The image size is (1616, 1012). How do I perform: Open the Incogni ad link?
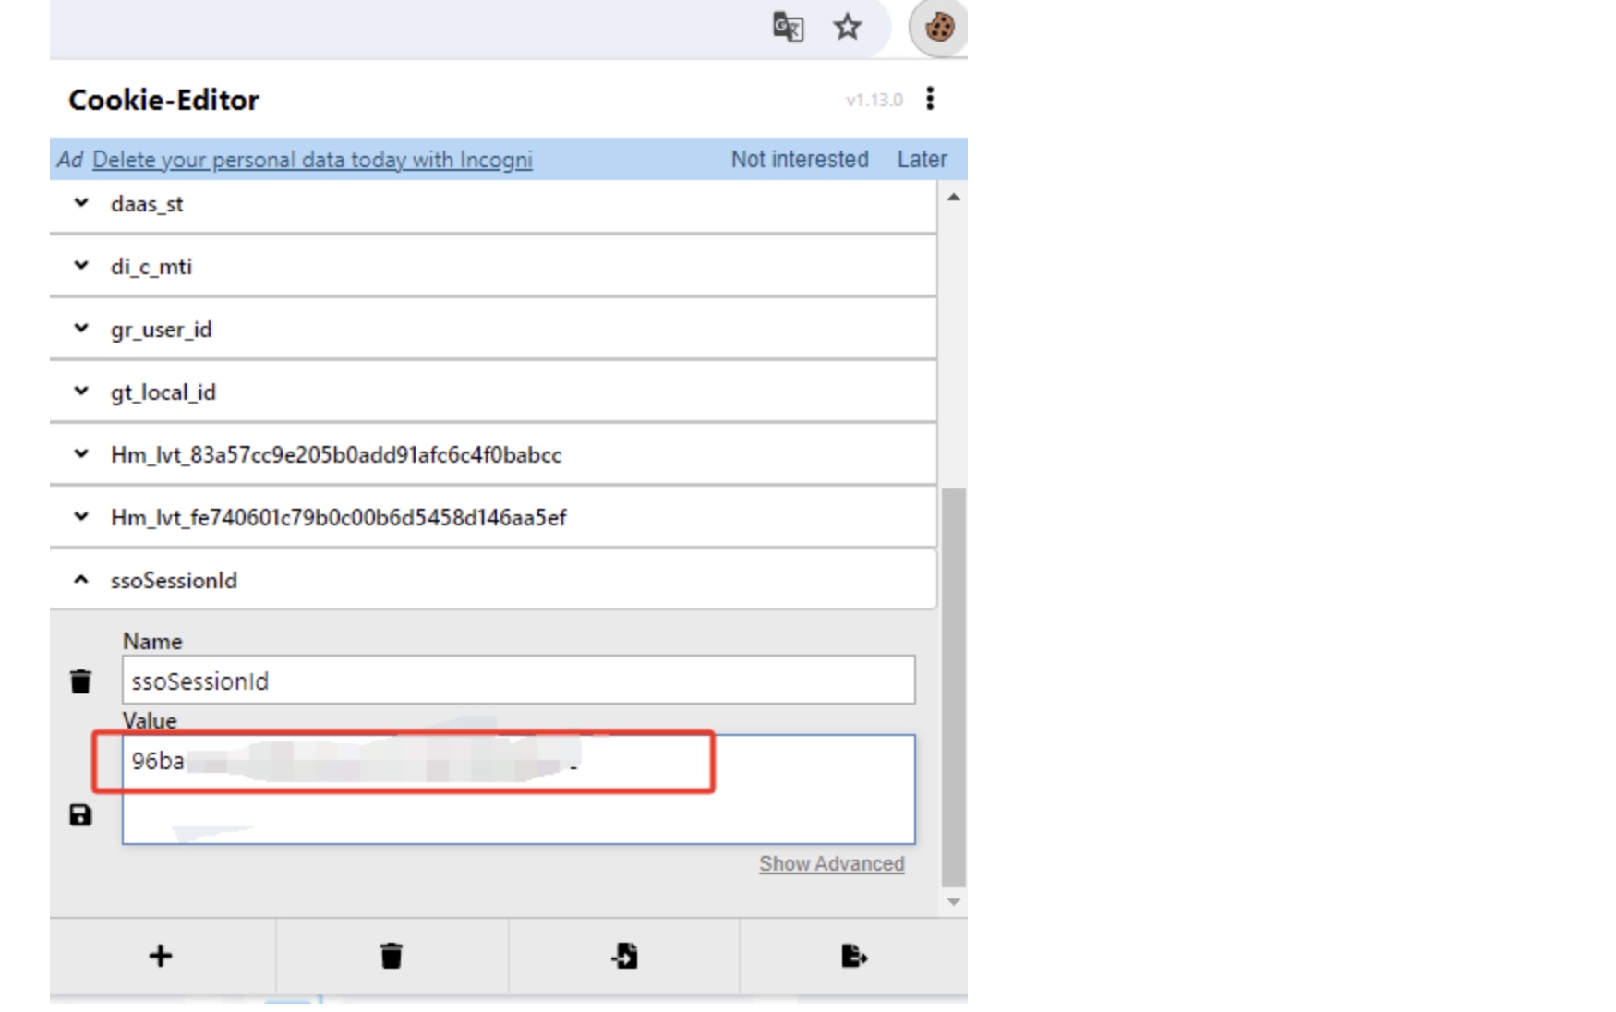coord(312,160)
